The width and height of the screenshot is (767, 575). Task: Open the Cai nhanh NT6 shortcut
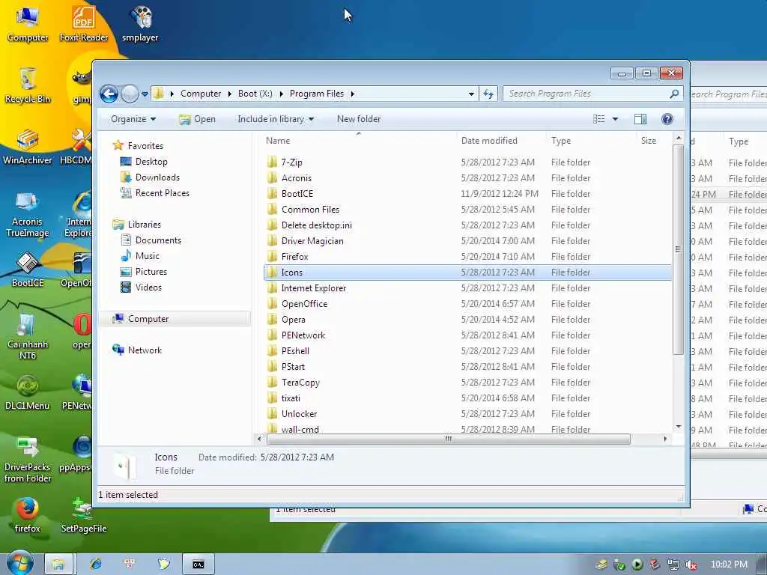pyautogui.click(x=28, y=336)
